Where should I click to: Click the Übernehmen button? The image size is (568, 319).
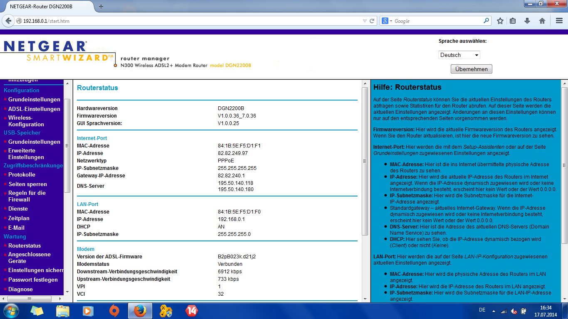coord(472,69)
